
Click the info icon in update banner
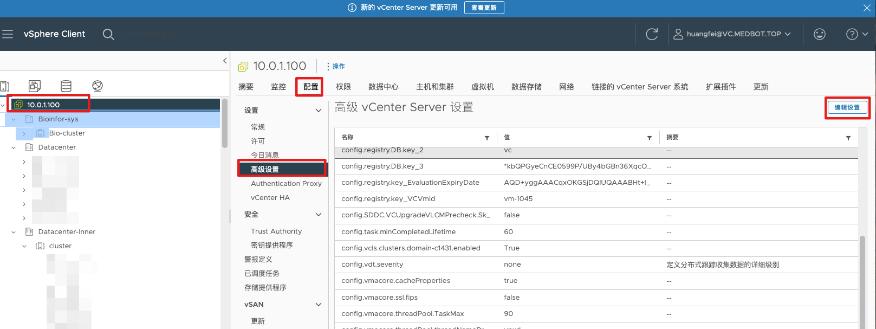pyautogui.click(x=352, y=8)
